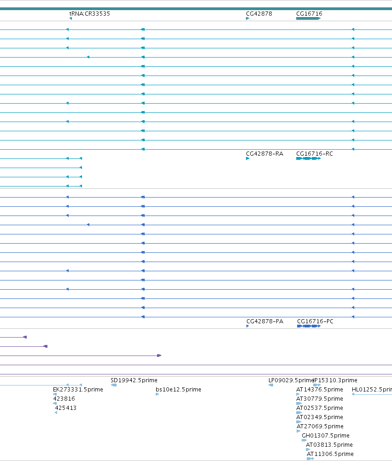Click the tRNA:CR33535 gene label
Screen dimensions: 392x461
(90, 13)
